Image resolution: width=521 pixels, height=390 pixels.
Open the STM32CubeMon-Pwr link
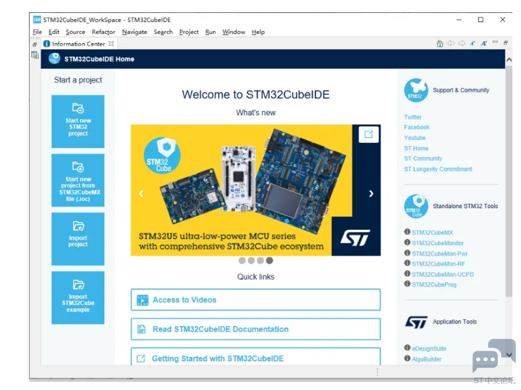[x=440, y=254]
